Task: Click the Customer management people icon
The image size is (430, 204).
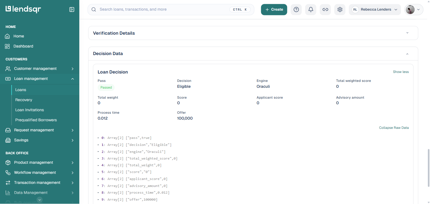Action: pyautogui.click(x=8, y=69)
